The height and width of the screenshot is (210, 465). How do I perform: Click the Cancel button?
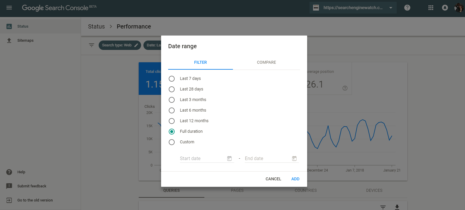[273, 179]
